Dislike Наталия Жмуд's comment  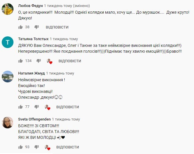(x=37, y=107)
